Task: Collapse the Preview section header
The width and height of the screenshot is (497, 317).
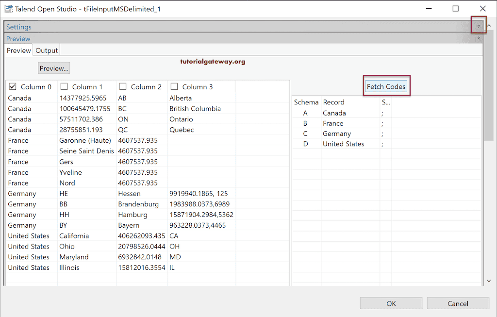Action: point(479,38)
